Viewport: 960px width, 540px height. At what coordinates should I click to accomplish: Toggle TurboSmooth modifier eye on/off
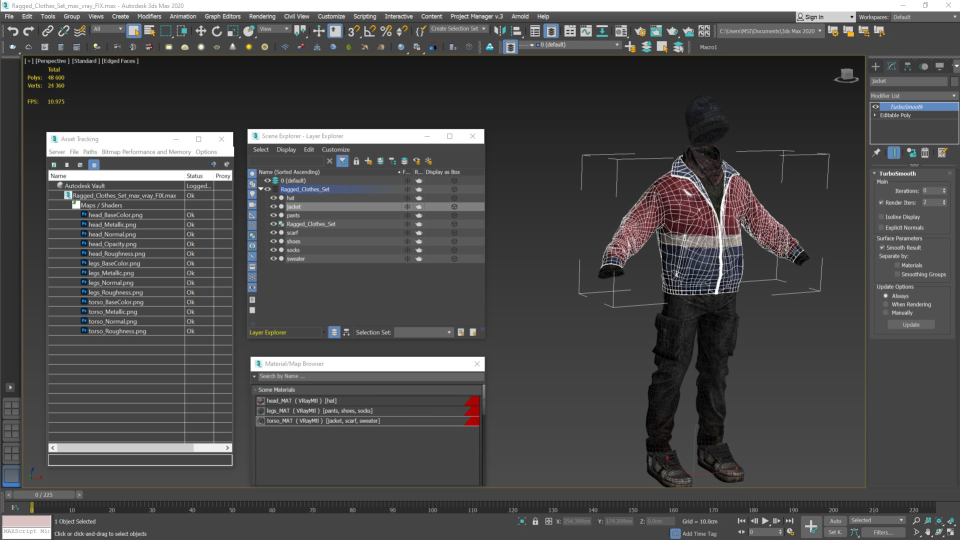875,106
